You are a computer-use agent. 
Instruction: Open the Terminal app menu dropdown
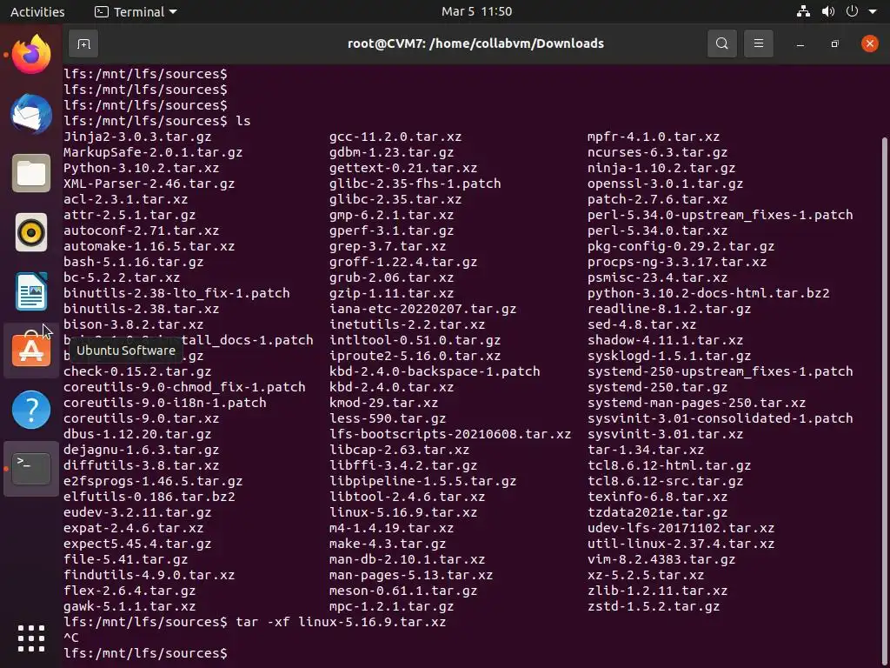(x=136, y=11)
